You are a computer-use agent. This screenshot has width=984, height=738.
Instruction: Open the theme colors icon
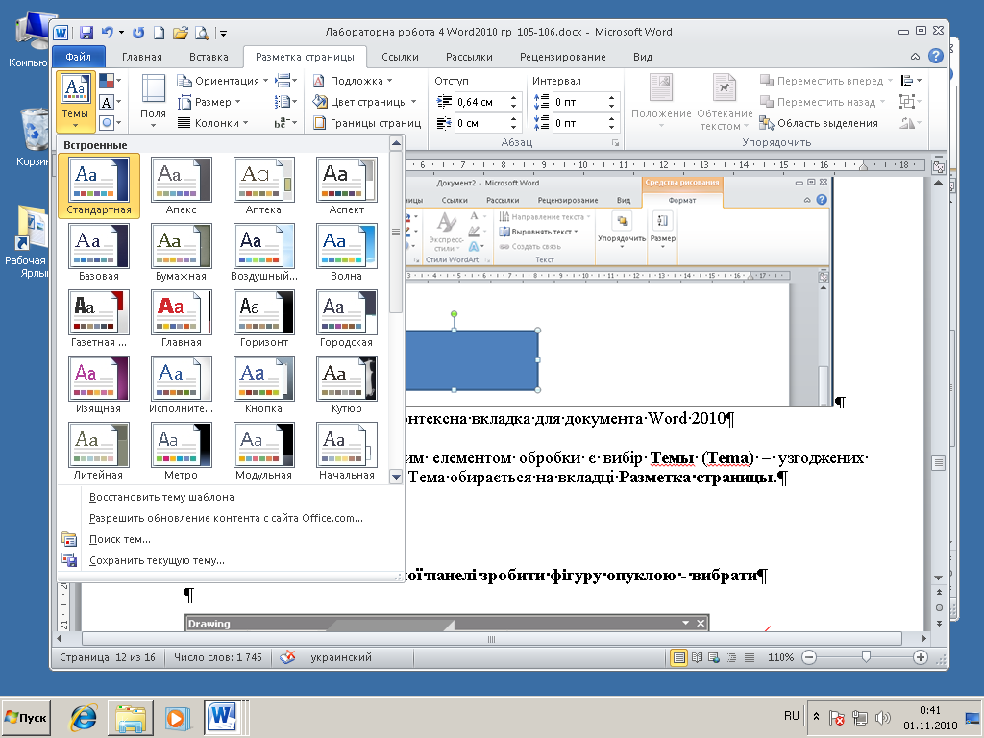pos(110,81)
